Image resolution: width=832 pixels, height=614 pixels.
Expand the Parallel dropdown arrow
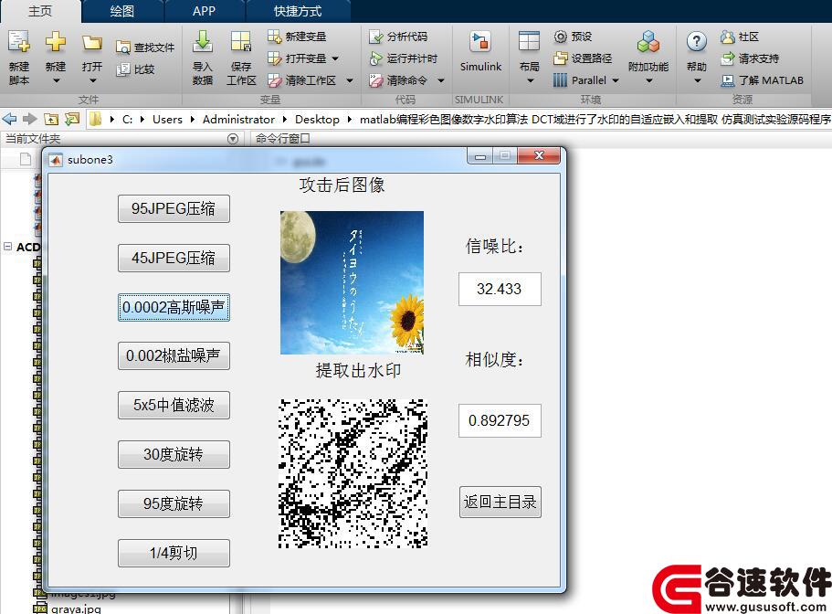pyautogui.click(x=616, y=80)
